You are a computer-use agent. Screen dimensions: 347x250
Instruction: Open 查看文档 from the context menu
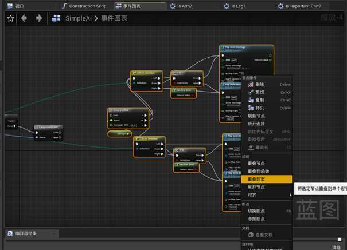267,235
